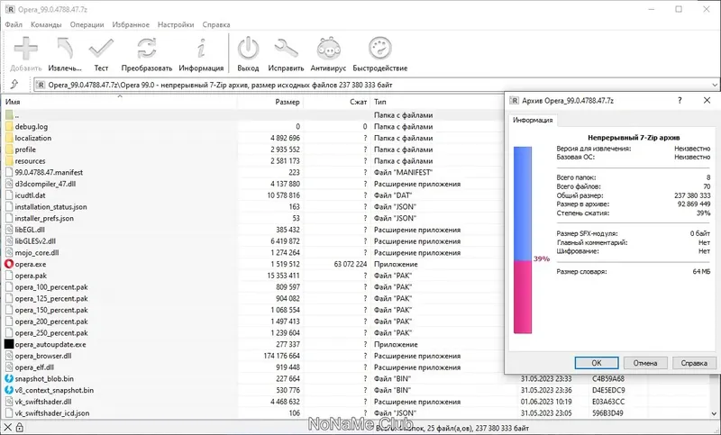Select the resources folder icon
This screenshot has height=435, width=721.
pos(9,161)
